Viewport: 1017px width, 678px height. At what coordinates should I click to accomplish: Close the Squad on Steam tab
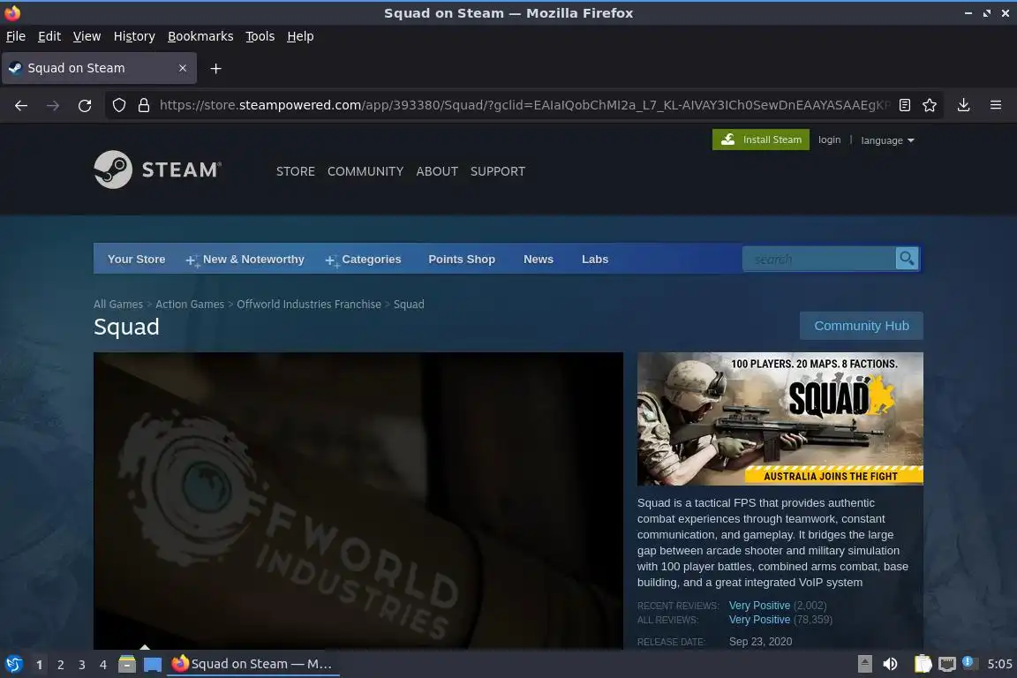pos(183,68)
